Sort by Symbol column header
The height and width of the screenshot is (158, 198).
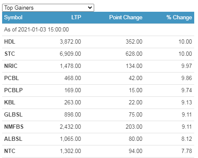coord(13,18)
